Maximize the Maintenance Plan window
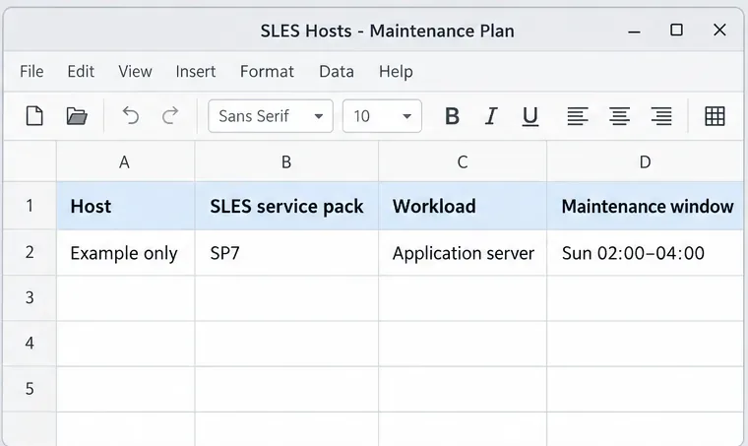 [676, 31]
